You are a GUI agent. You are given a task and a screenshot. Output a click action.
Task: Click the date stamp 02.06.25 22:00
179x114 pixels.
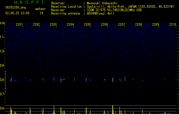[x=17, y=13]
